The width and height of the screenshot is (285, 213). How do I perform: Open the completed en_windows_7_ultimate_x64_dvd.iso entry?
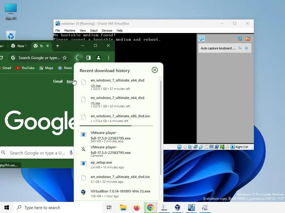pyautogui.click(x=116, y=179)
